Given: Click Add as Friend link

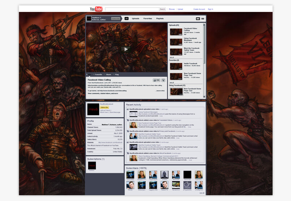Looking at the screenshot, I should coord(105,110).
